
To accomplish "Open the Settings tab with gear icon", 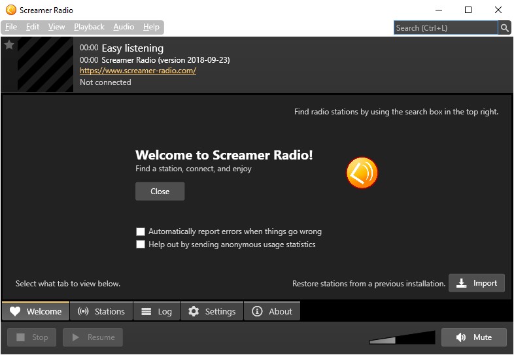I will click(x=212, y=311).
